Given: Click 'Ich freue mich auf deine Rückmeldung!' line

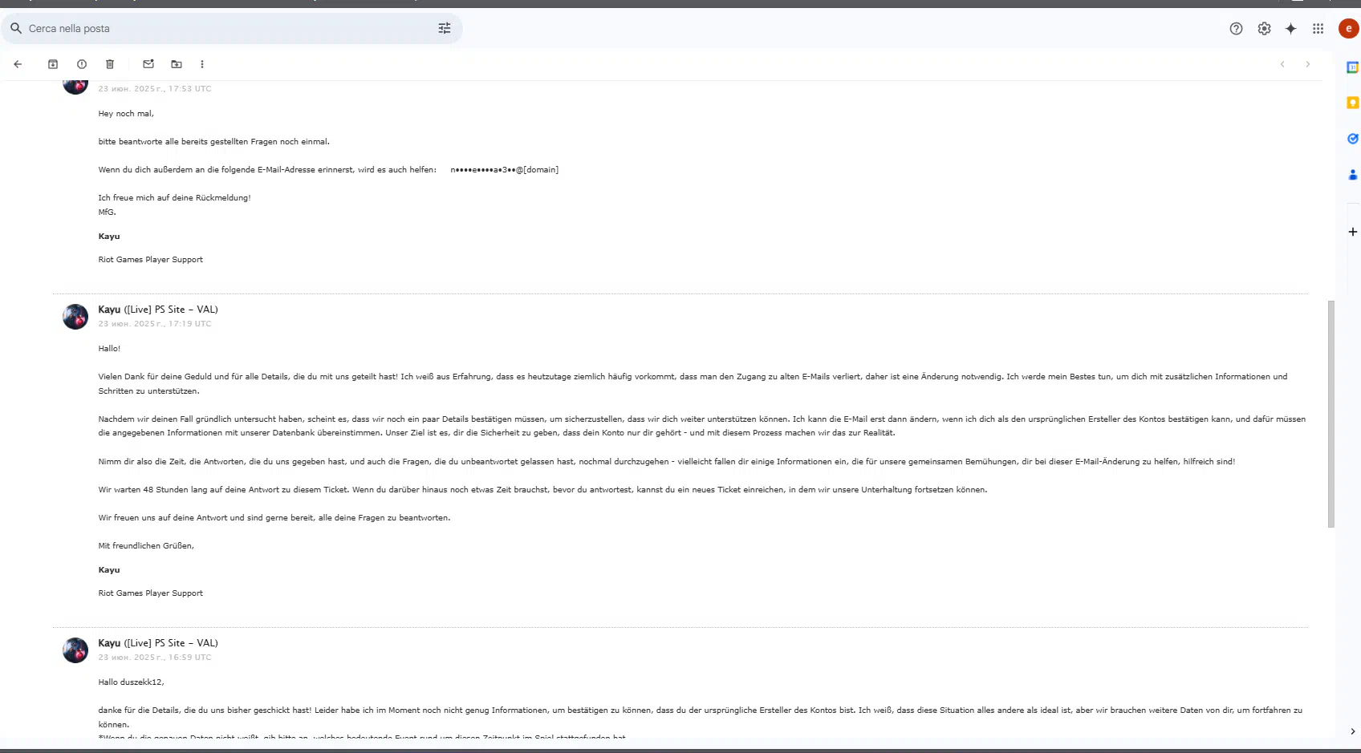Looking at the screenshot, I should (x=174, y=198).
